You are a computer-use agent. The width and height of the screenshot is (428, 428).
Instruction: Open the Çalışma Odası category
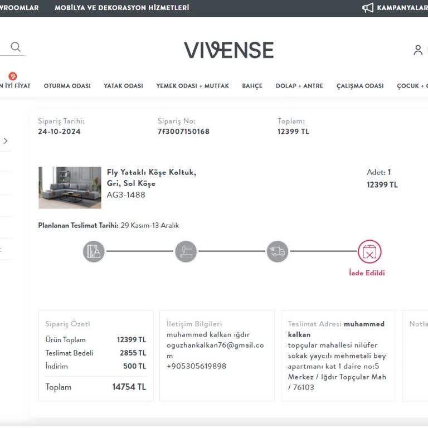click(x=360, y=86)
